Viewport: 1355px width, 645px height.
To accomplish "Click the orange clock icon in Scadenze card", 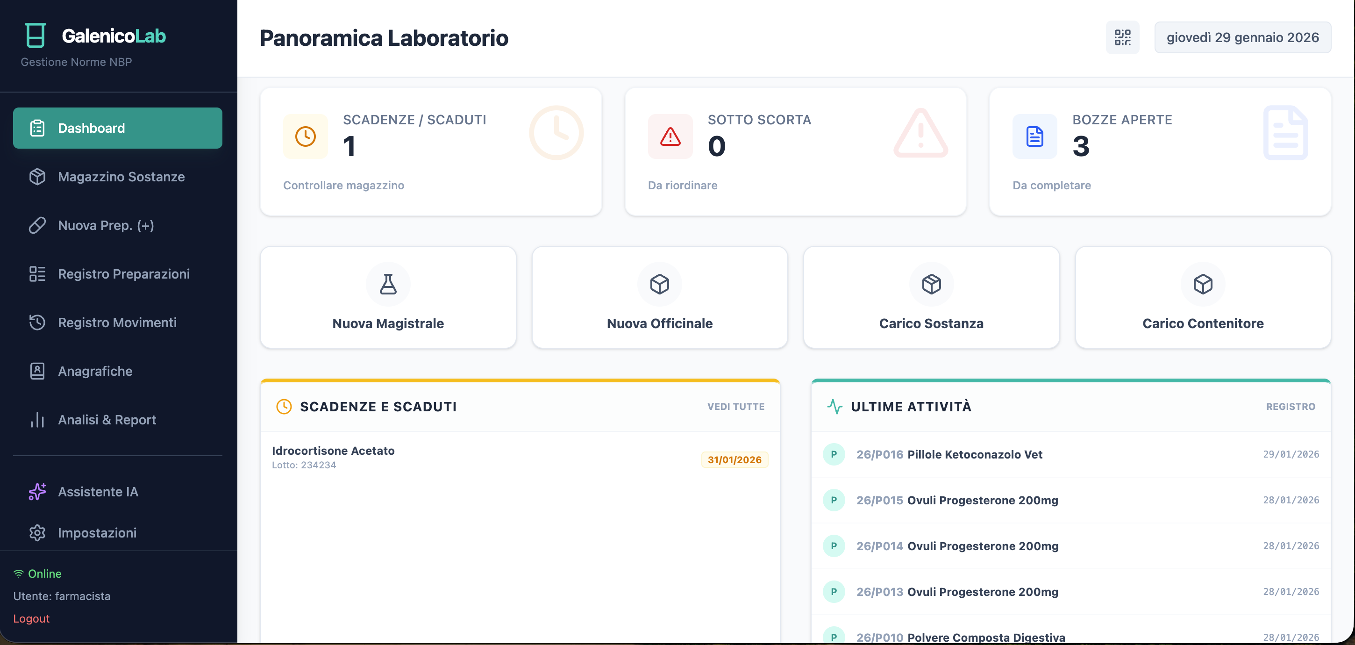I will [305, 136].
